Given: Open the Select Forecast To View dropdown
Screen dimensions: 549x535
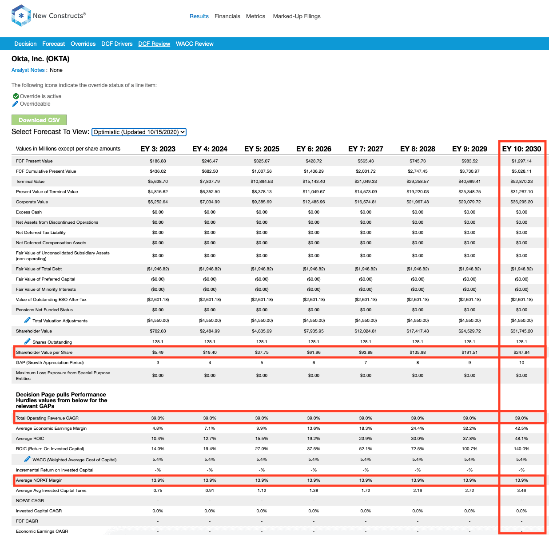Looking at the screenshot, I should [x=139, y=132].
